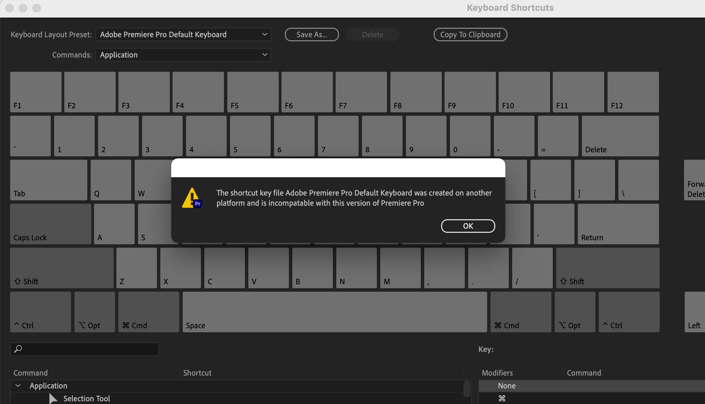This screenshot has width=705, height=404.
Task: Click Copy To Clipboard button
Action: (x=470, y=35)
